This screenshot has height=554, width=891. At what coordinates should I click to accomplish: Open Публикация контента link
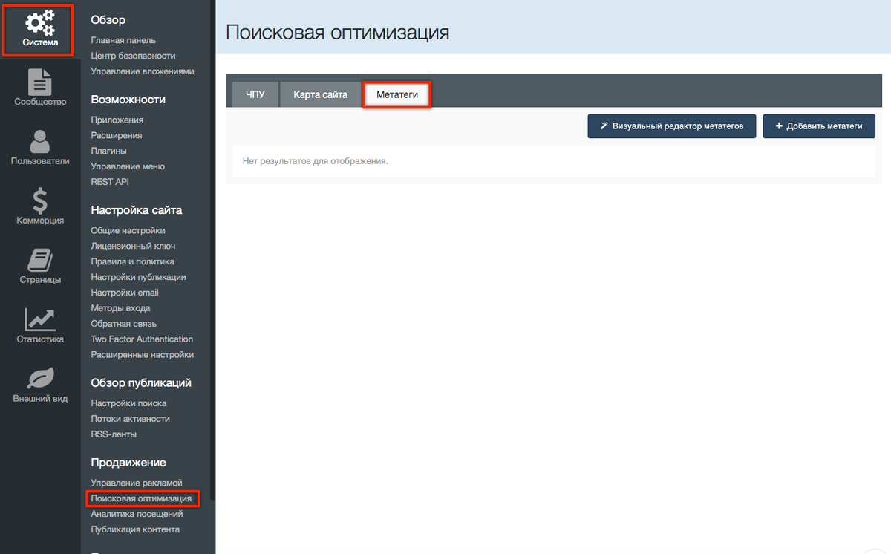pos(135,529)
